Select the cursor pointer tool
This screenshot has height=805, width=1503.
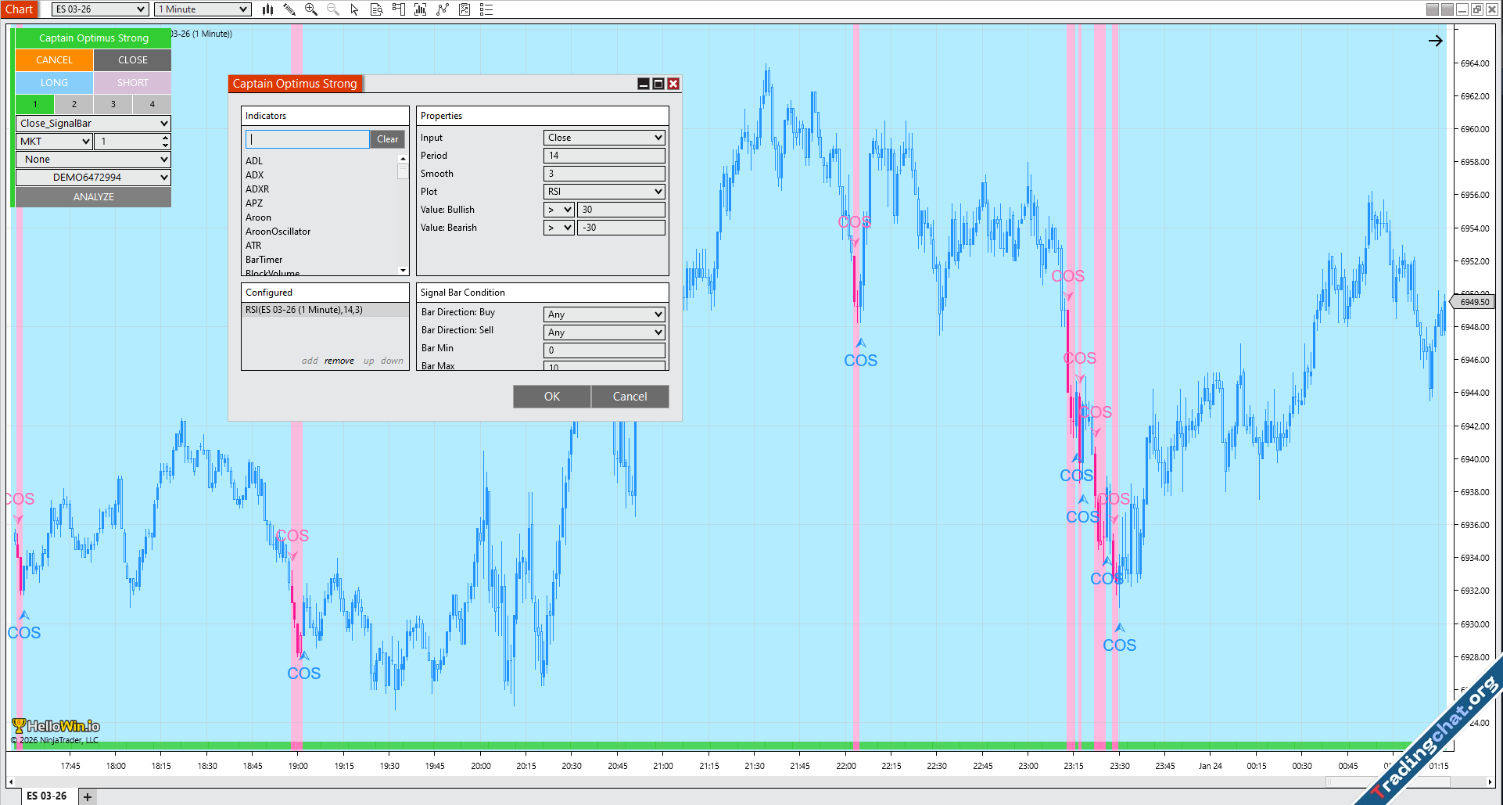pos(354,9)
